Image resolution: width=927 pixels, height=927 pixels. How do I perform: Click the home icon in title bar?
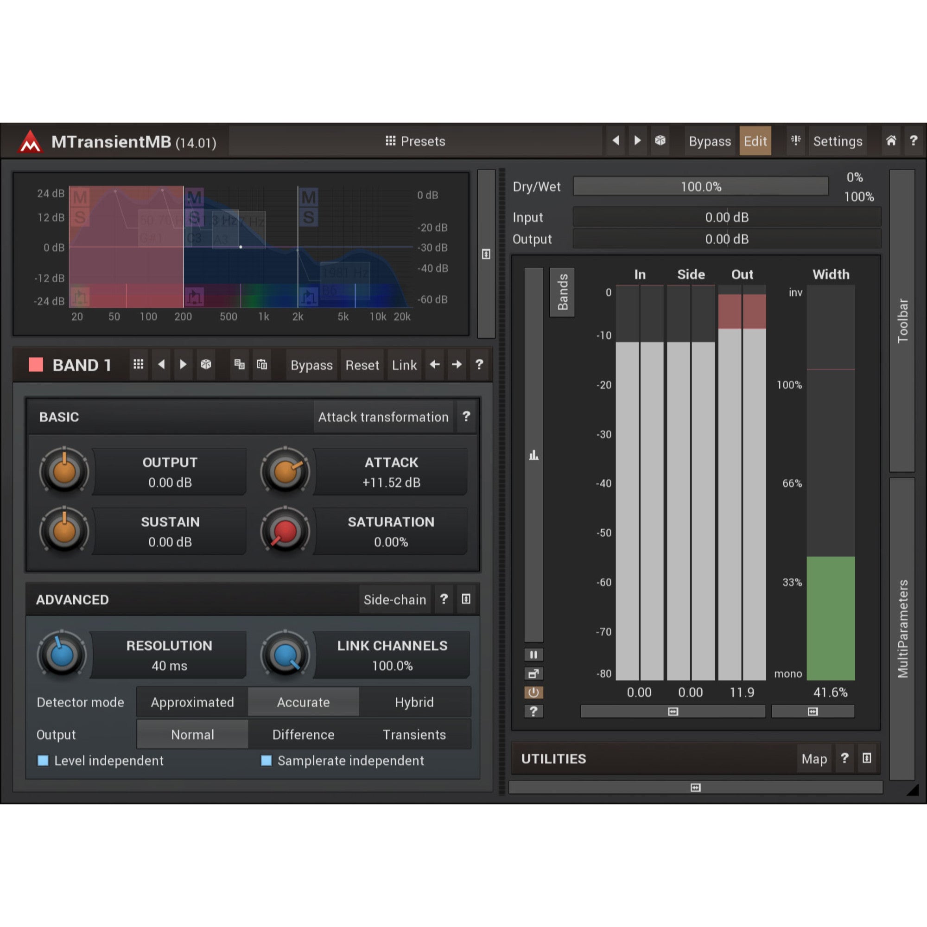tap(891, 140)
